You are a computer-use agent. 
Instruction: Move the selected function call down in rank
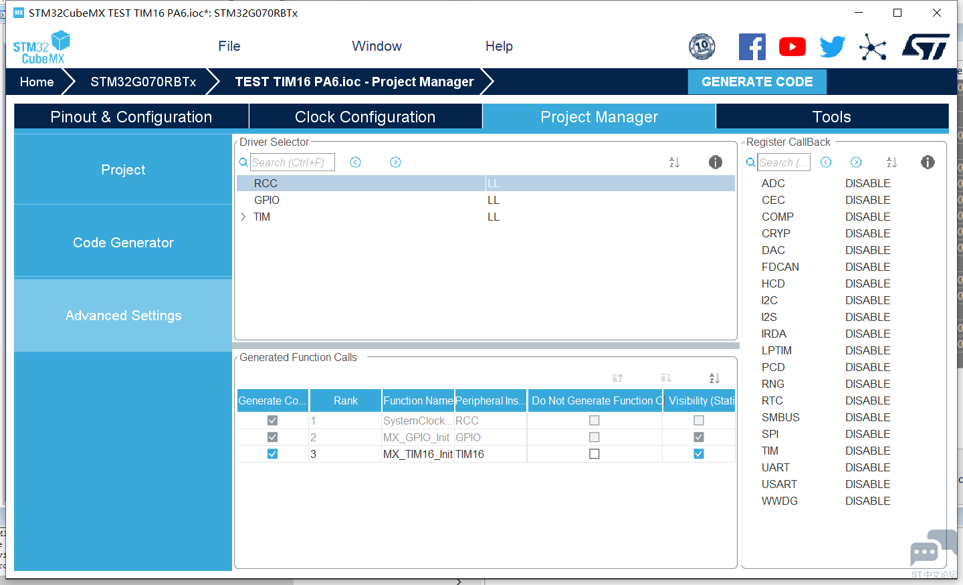[x=665, y=378]
